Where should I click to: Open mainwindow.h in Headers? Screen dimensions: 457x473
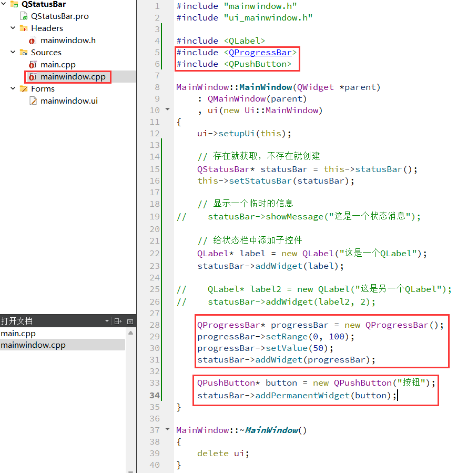[68, 40]
